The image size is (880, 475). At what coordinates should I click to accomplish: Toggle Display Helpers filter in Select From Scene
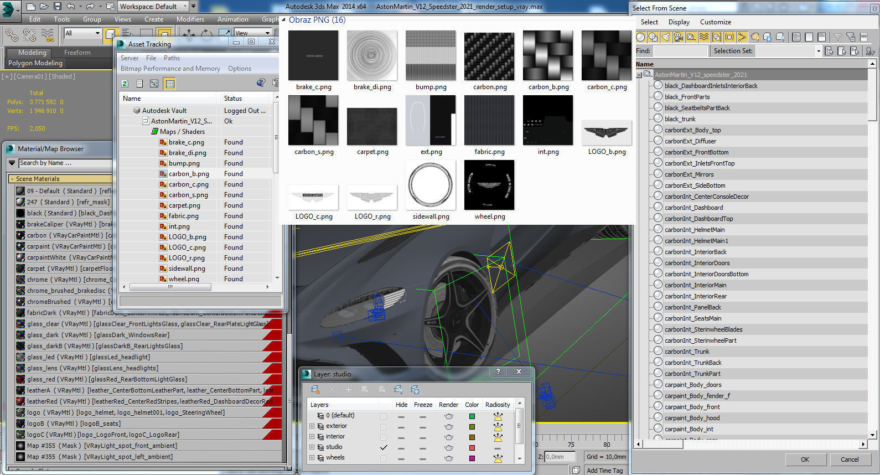coord(691,37)
